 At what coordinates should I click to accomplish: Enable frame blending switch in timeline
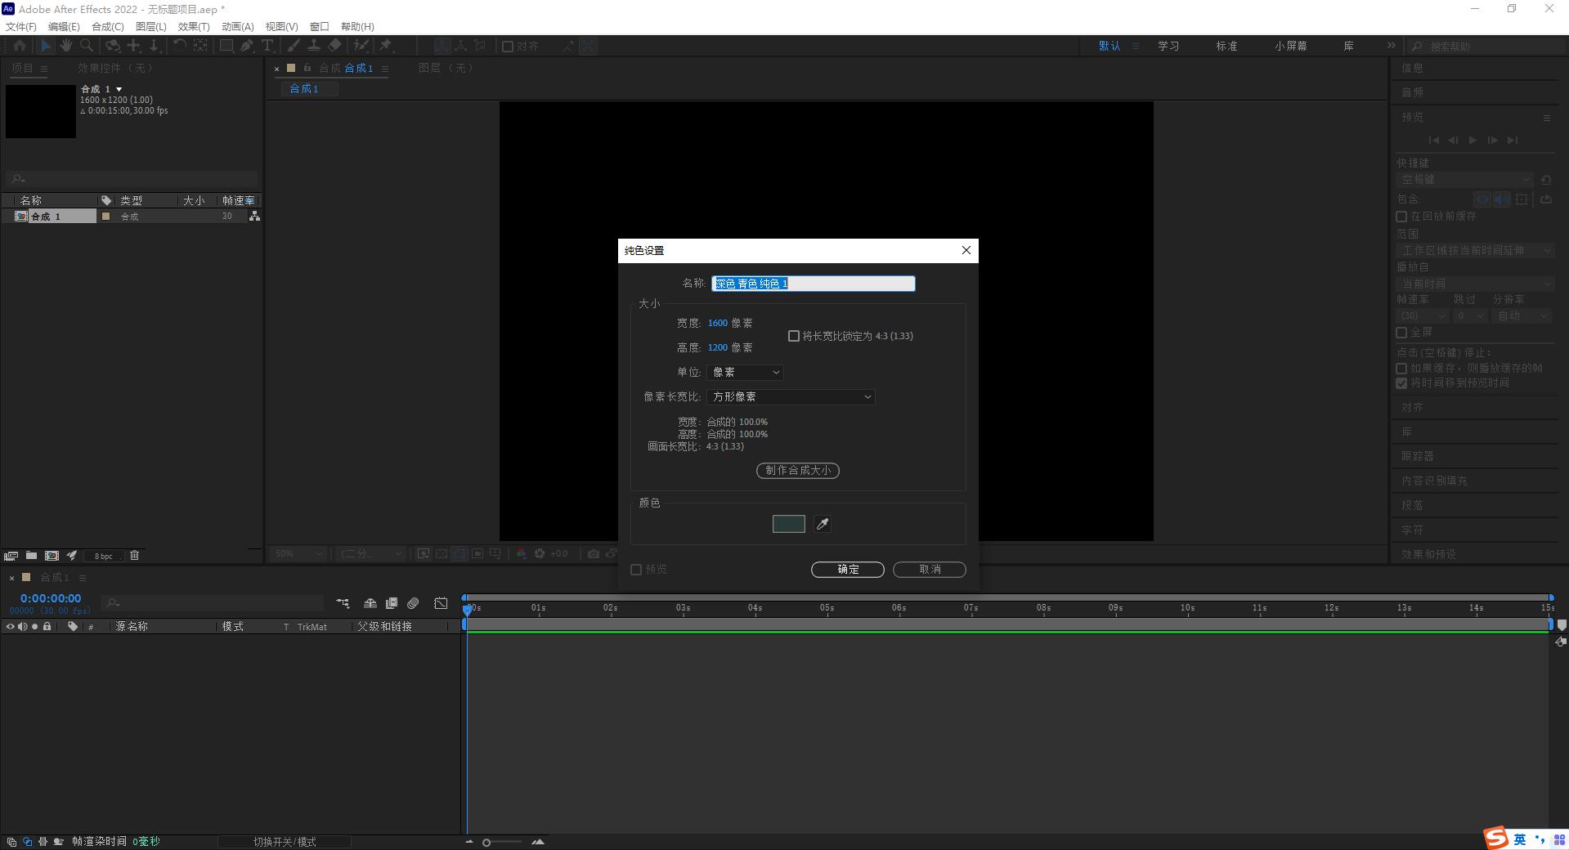tap(392, 603)
